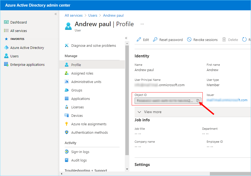Open Azure Active Directory favorite
Image resolution: width=251 pixels, height=176 pixels.
click(27, 48)
